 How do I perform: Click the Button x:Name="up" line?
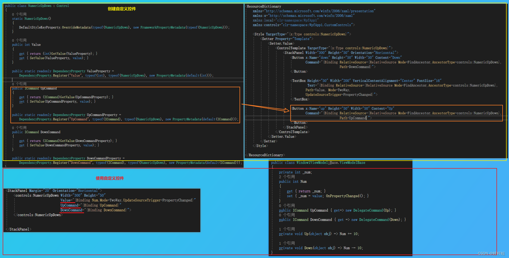click(343, 109)
